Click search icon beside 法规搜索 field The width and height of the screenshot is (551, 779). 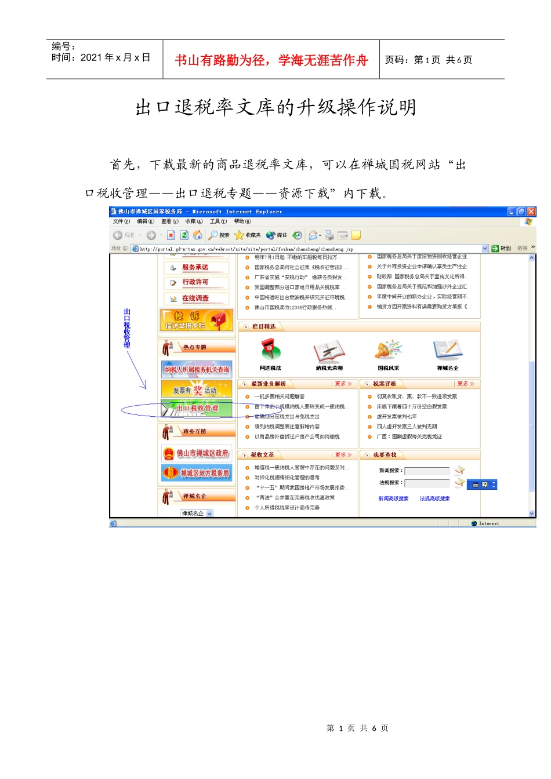pos(459,482)
